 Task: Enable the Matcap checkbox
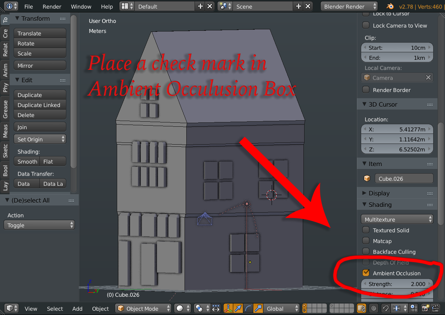click(366, 241)
